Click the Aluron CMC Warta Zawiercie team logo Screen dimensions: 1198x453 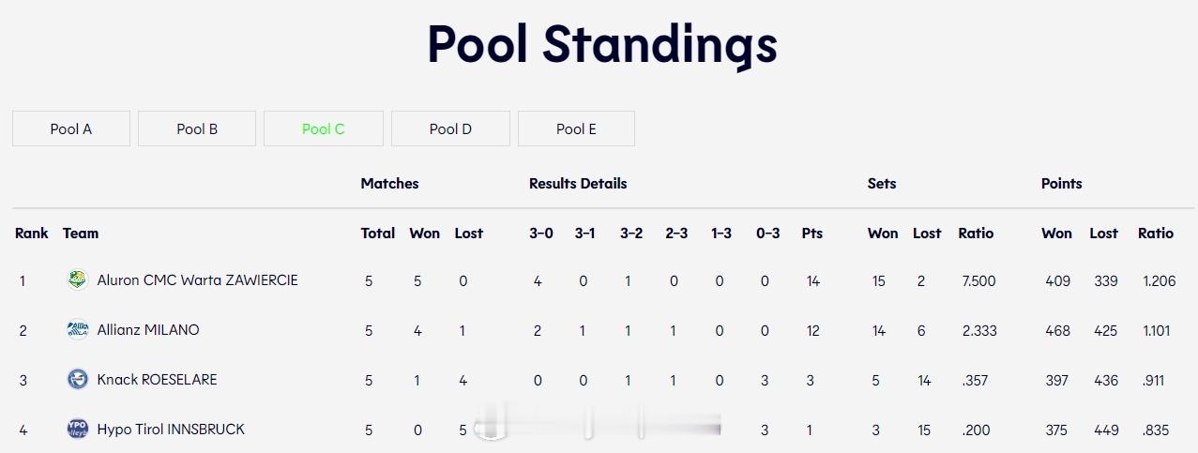pos(77,279)
